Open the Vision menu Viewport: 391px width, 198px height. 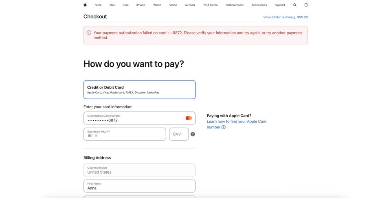tap(173, 5)
